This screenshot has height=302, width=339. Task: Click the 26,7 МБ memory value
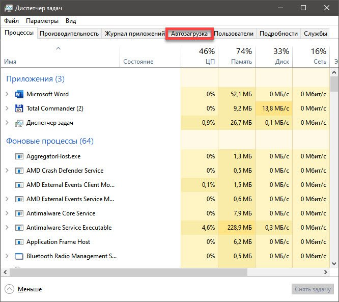(241, 123)
